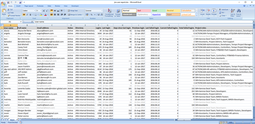Open Format as Table gallery
Image resolution: width=255 pixels, height=124 pixels.
tap(118, 13)
